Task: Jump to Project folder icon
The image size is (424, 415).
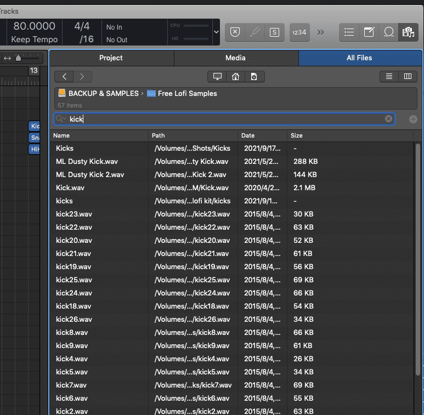Action: [254, 76]
